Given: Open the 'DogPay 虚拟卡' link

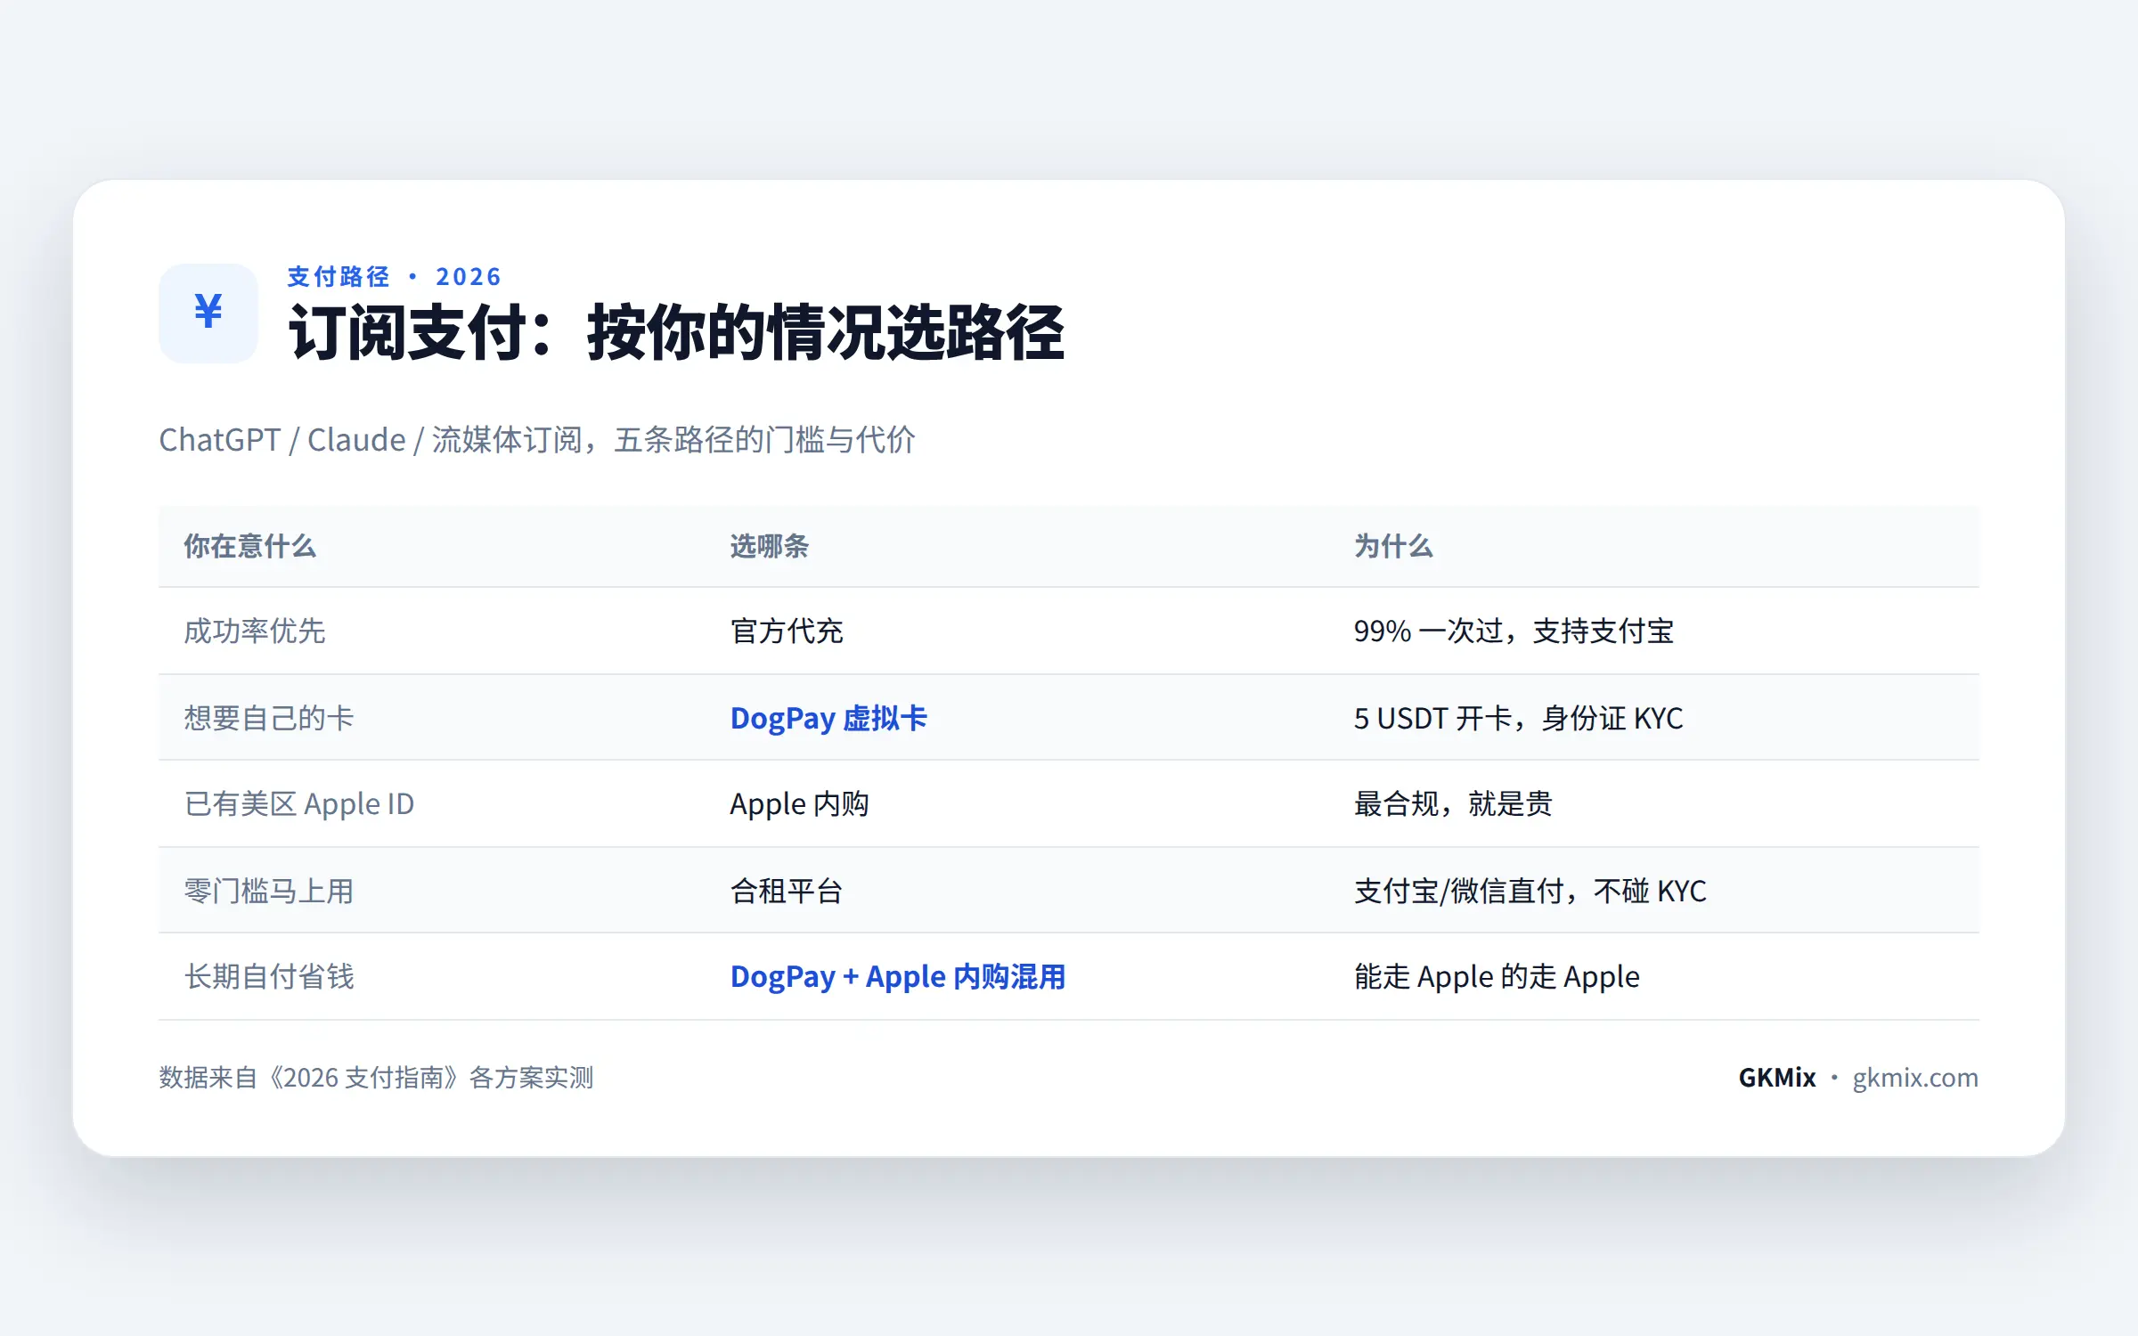Looking at the screenshot, I should (x=828, y=718).
